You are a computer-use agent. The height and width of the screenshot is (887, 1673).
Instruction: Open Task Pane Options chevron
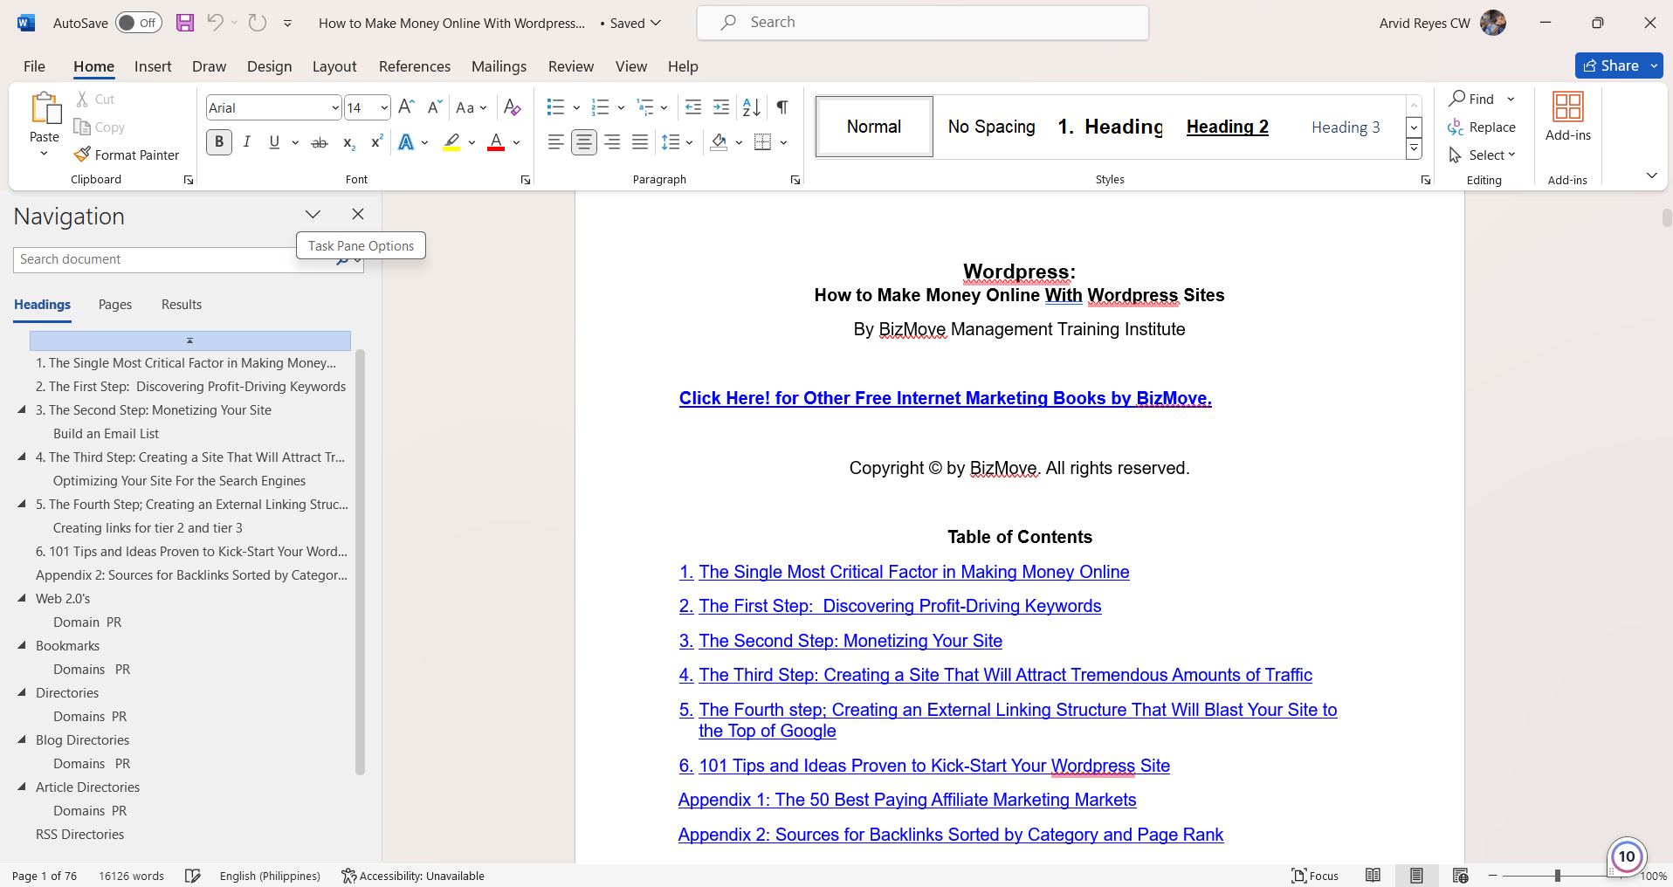pyautogui.click(x=313, y=214)
